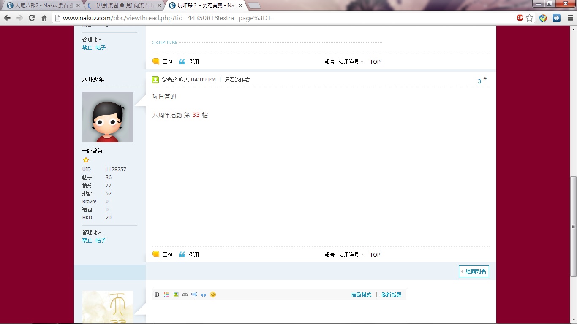Click the 八卦少年 user avatar image
The width and height of the screenshot is (577, 324).
[x=108, y=117]
